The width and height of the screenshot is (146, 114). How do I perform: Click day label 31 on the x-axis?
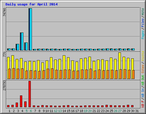click(137, 111)
